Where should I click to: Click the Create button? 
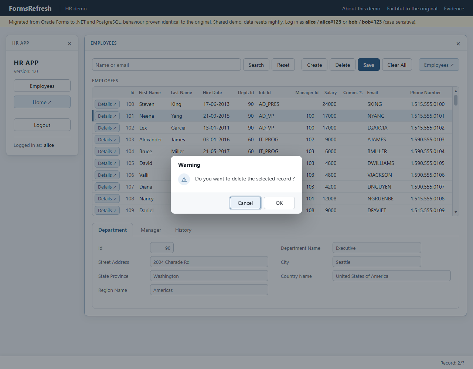(314, 65)
